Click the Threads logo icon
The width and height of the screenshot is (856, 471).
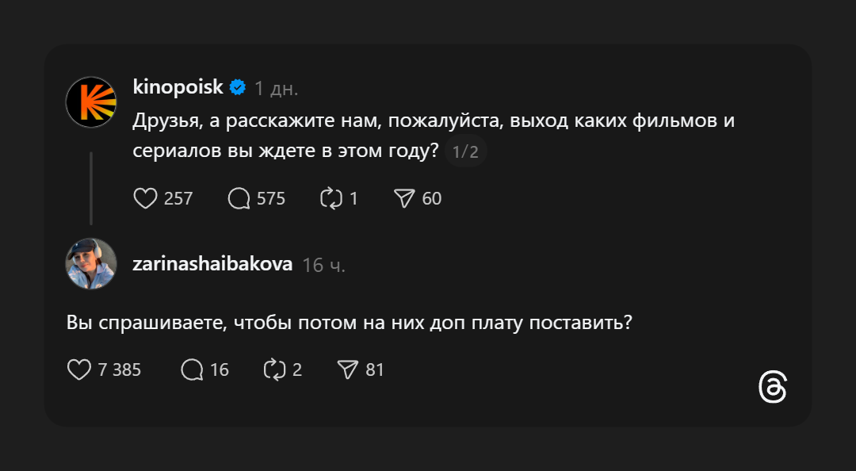[x=772, y=388]
